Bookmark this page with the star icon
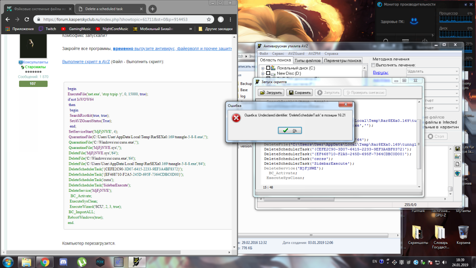The image size is (476, 268). point(209,19)
